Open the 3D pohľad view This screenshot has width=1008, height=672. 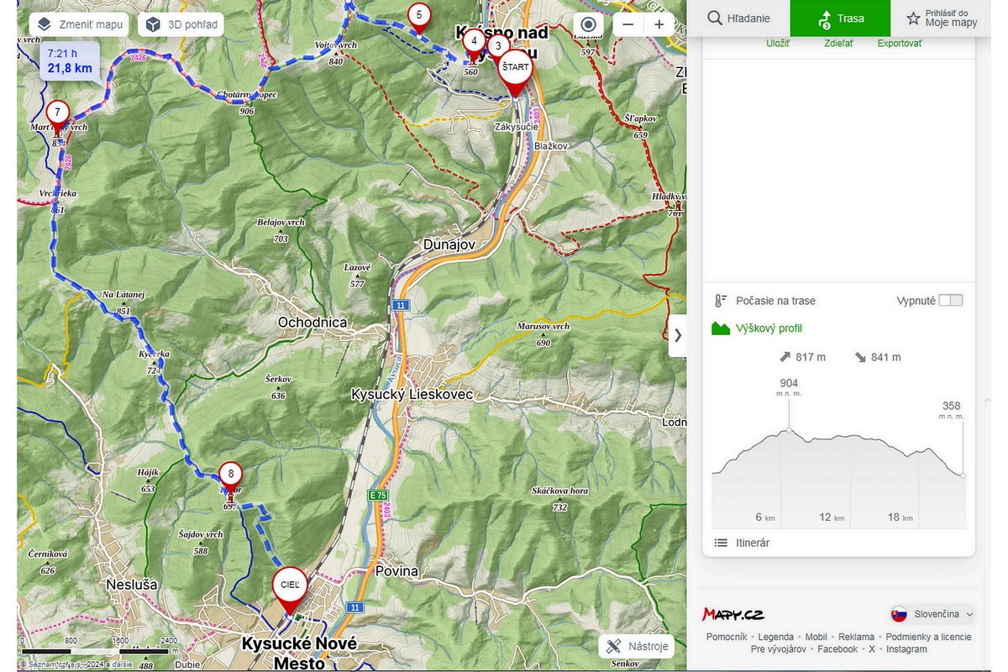[182, 24]
